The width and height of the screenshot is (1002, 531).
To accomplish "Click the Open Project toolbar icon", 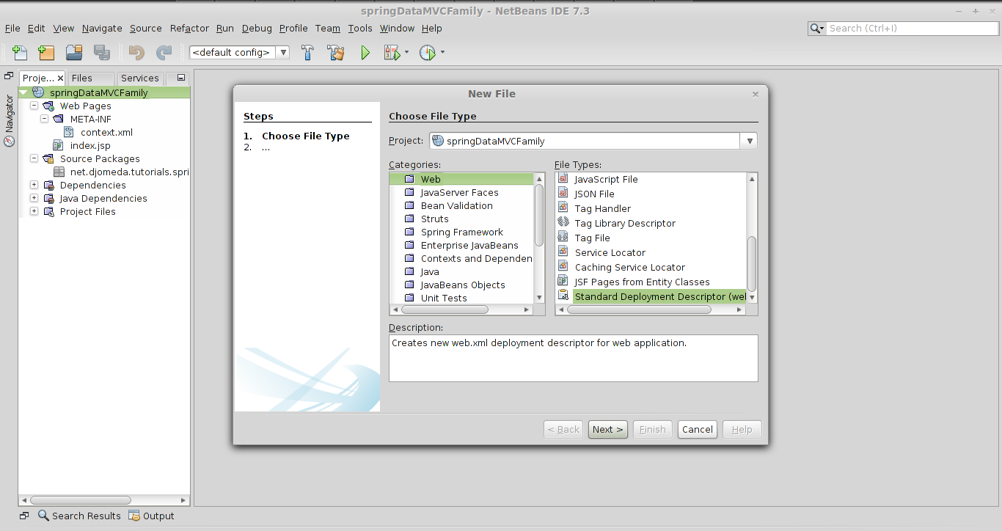I will (74, 52).
